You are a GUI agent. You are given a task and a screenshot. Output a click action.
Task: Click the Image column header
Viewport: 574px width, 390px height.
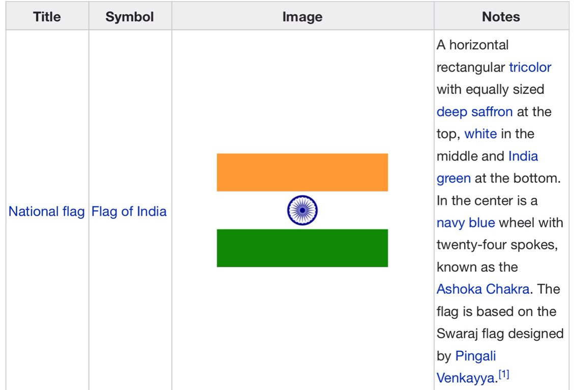(x=302, y=17)
